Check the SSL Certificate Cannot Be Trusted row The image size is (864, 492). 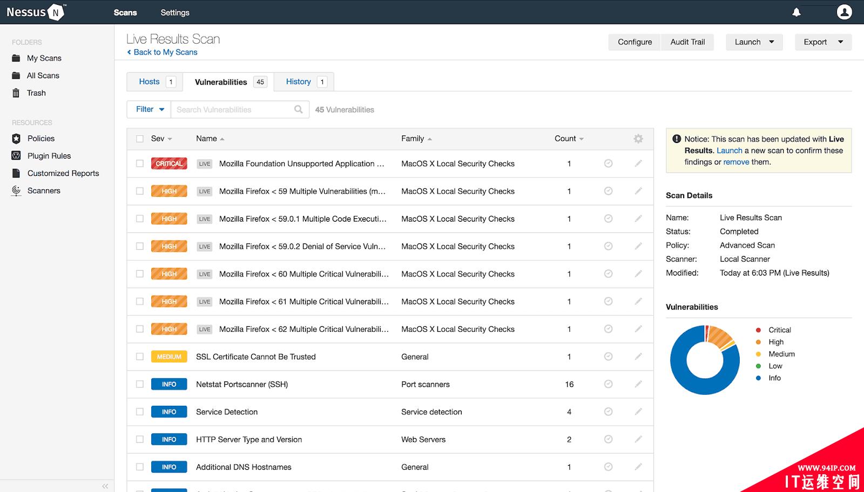pos(140,357)
